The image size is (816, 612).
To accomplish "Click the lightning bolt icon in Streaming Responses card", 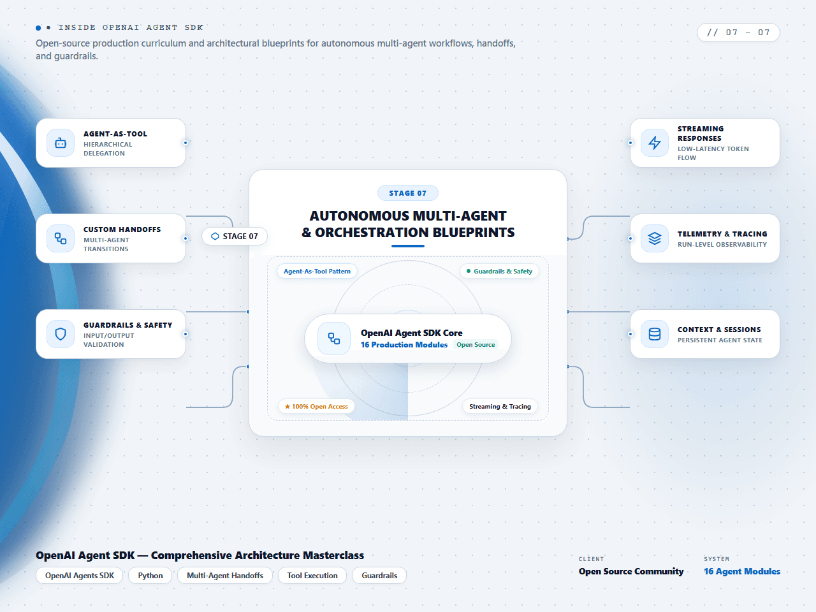I will tap(655, 143).
